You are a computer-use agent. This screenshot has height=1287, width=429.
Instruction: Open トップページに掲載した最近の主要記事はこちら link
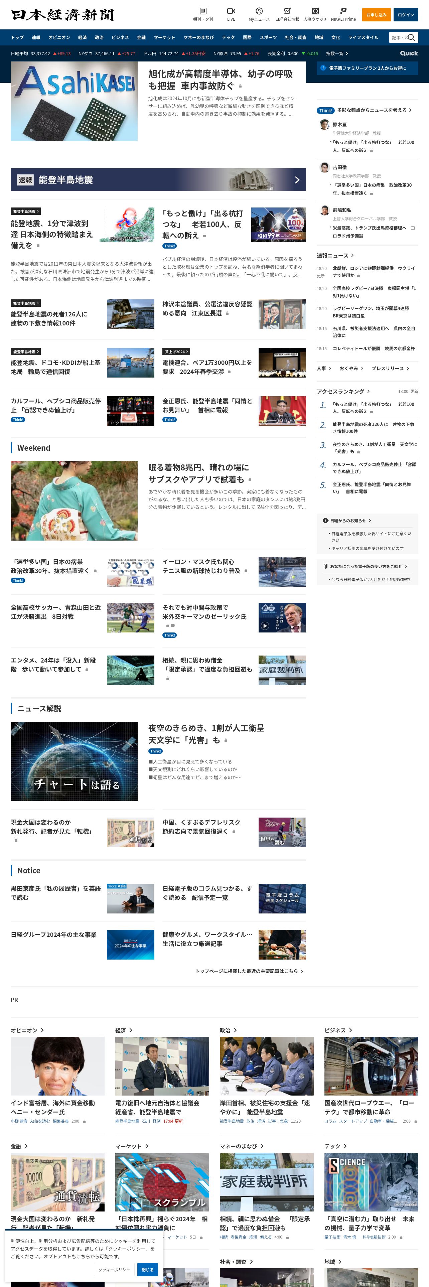[249, 971]
